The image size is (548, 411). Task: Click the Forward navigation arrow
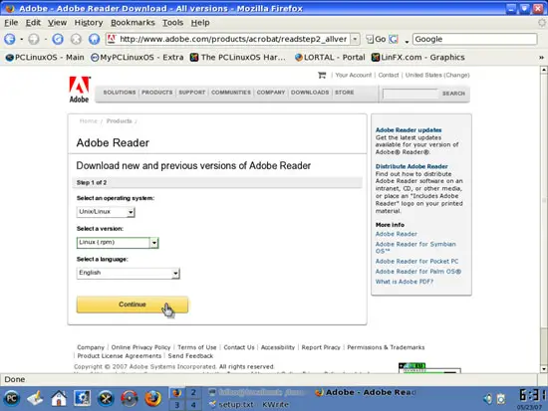(x=34, y=39)
